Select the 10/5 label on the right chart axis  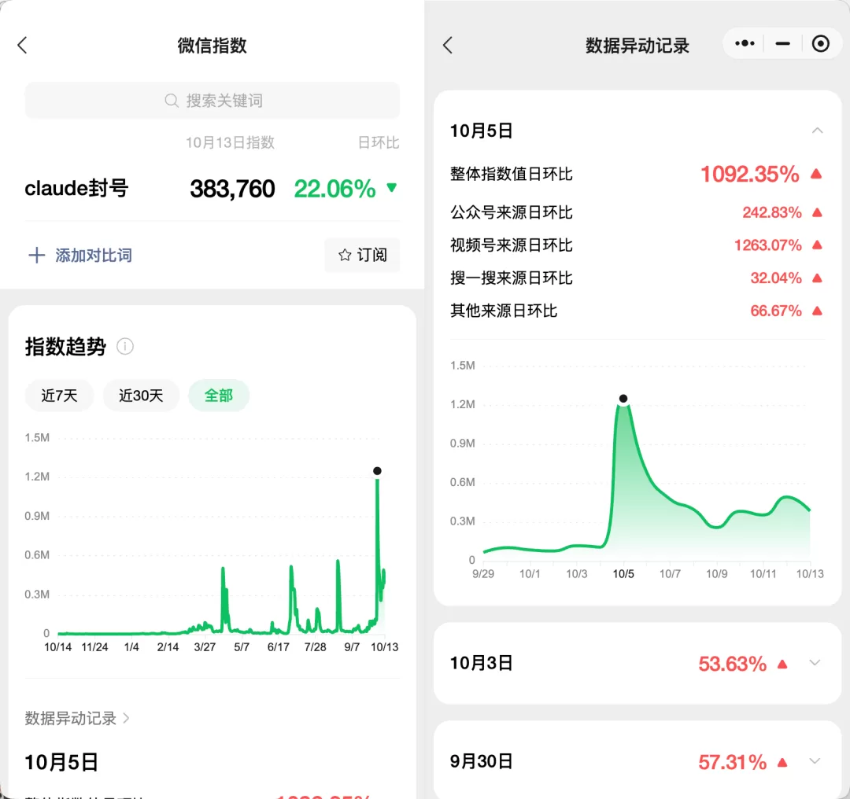tap(623, 574)
